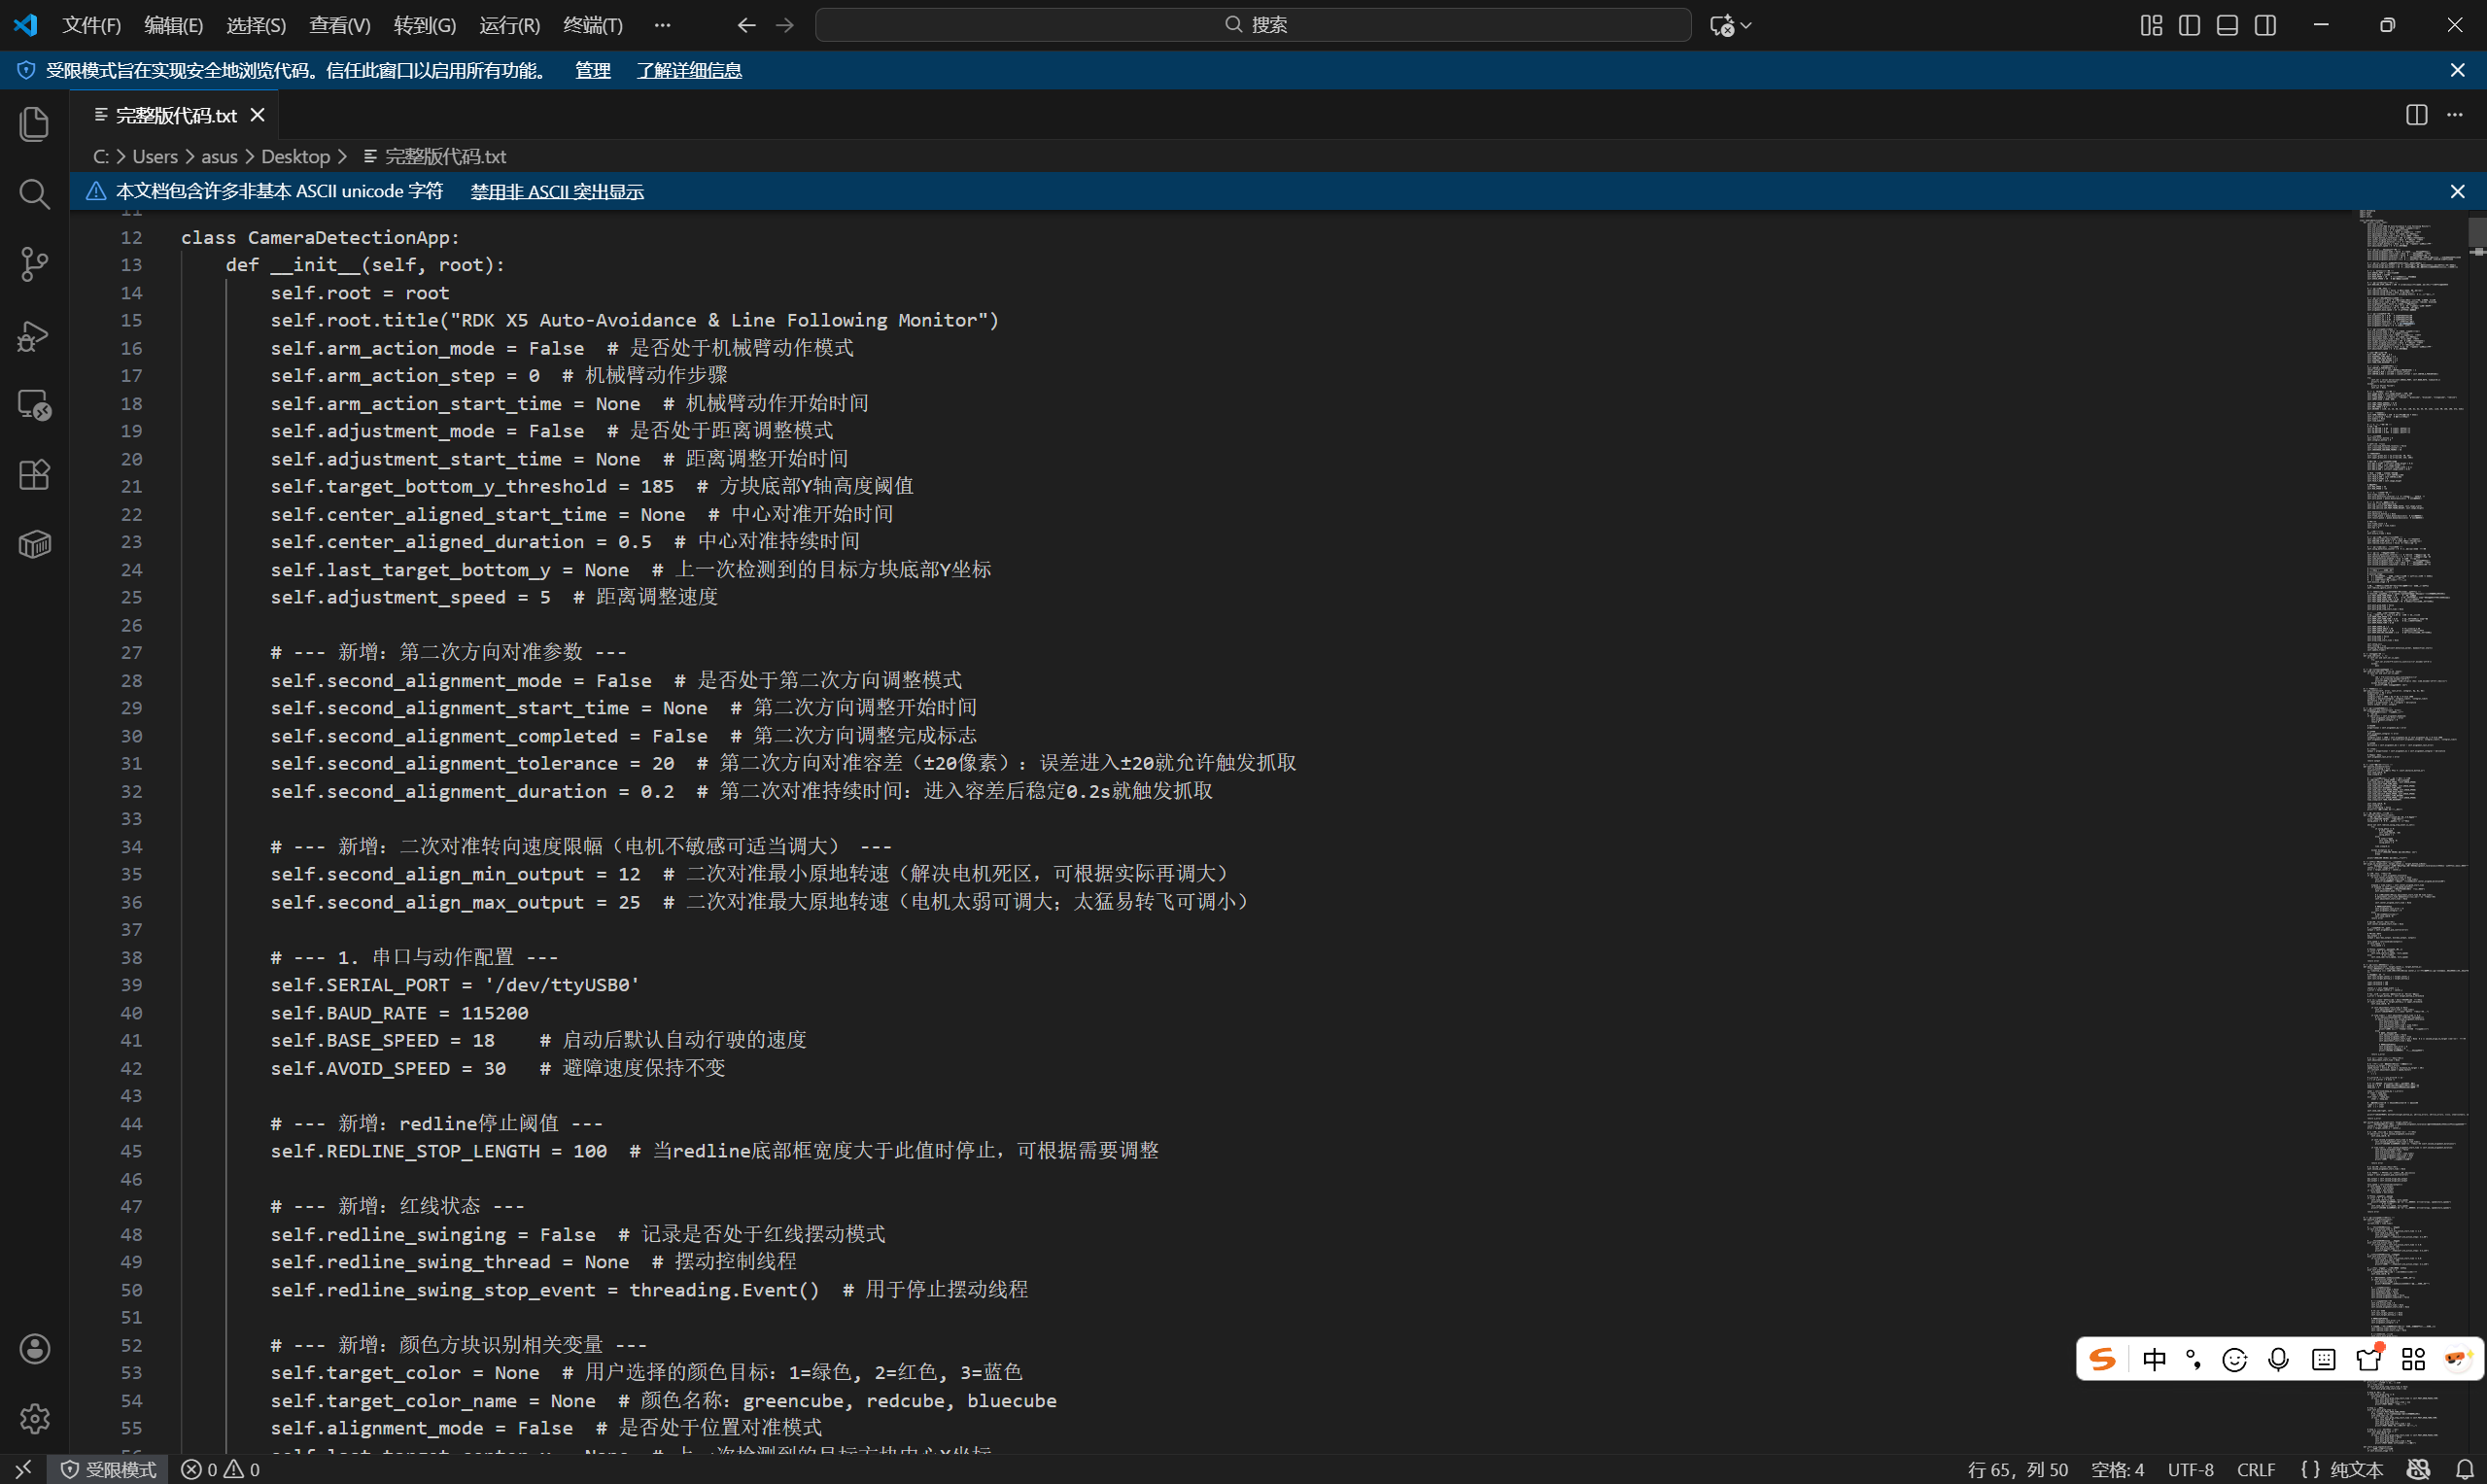Click 禁用非 ASCII 突出显示 link
The image size is (2487, 1484).
[x=557, y=191]
